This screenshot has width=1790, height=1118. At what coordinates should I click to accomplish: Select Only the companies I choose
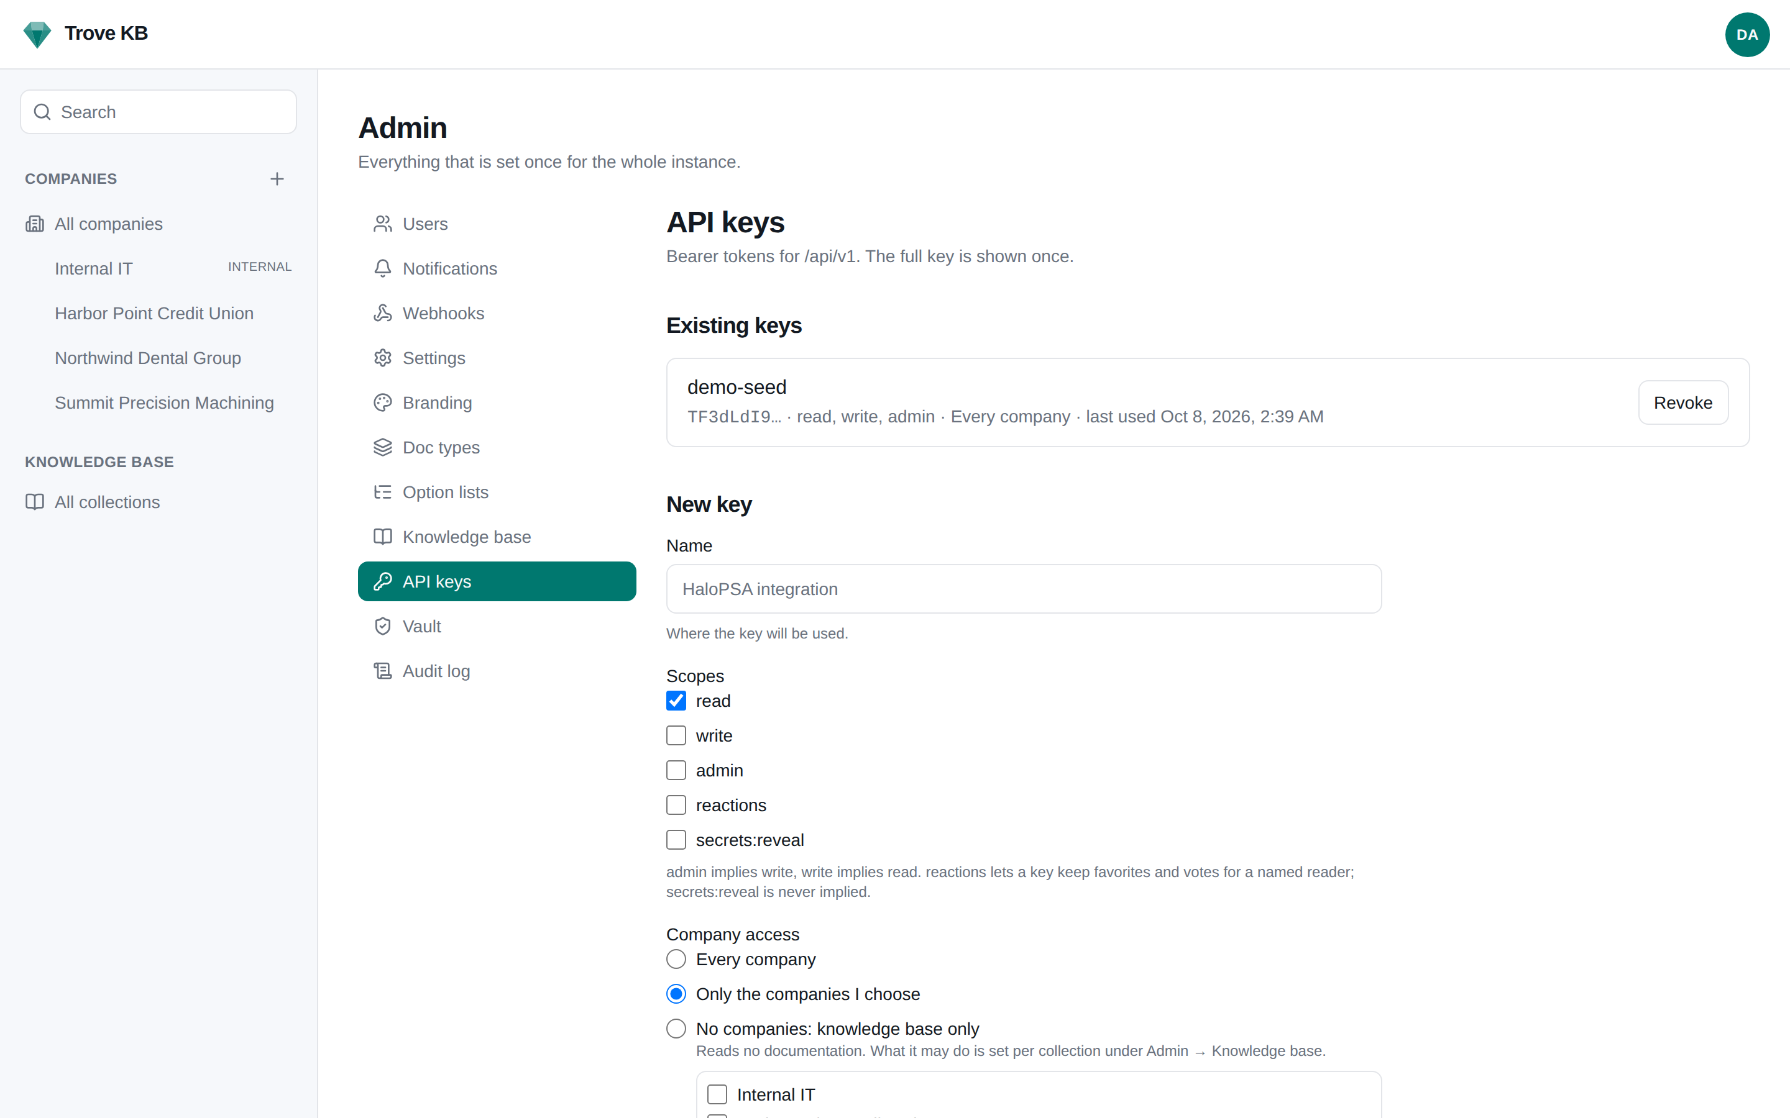(x=676, y=994)
